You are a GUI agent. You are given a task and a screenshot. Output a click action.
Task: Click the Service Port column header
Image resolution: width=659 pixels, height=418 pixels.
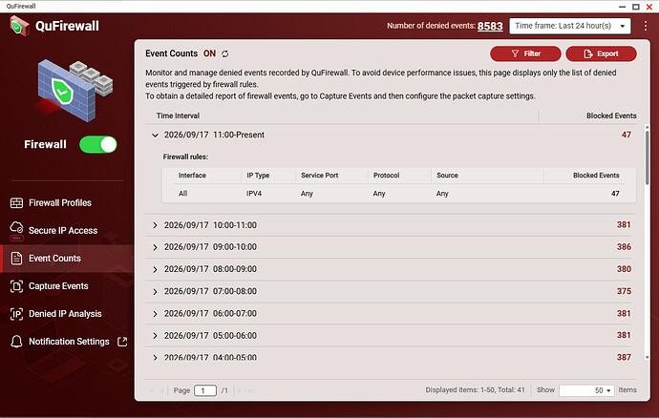[319, 176]
